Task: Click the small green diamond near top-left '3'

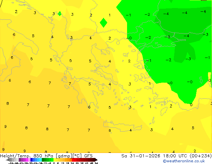Action: coord(60,13)
